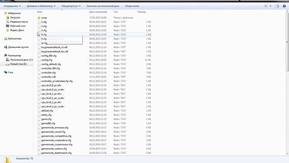Select controller.360.cfg file icon
This screenshot has height=163, width=289.
(x=39, y=68)
